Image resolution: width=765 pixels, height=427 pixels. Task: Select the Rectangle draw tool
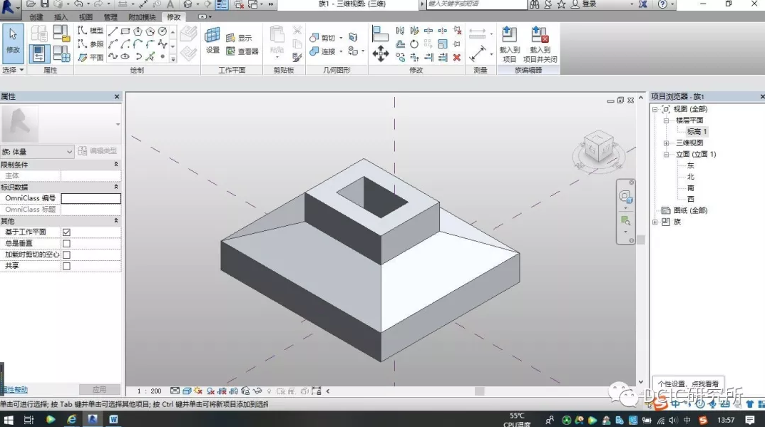click(x=125, y=31)
